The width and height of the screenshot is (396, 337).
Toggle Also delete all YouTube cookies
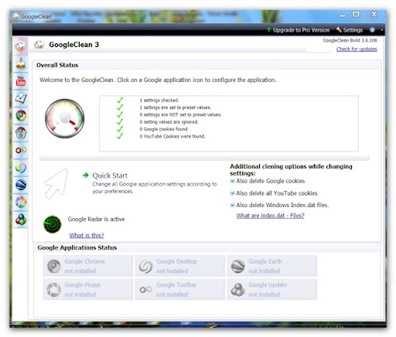pos(232,193)
